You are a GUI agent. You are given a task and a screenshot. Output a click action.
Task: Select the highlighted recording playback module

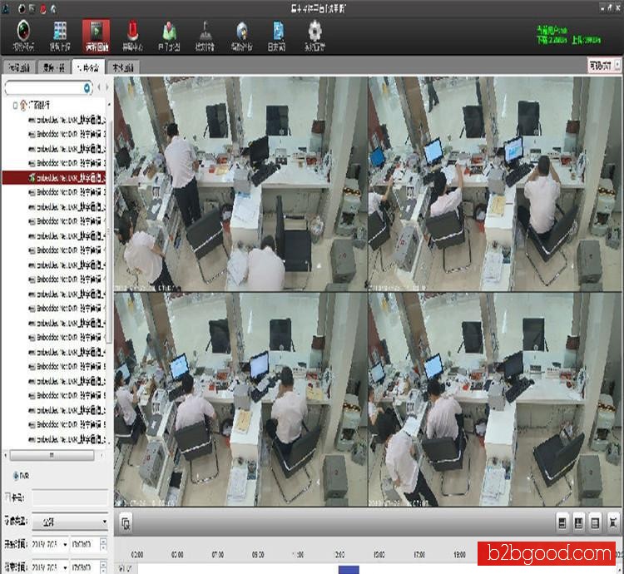96,36
